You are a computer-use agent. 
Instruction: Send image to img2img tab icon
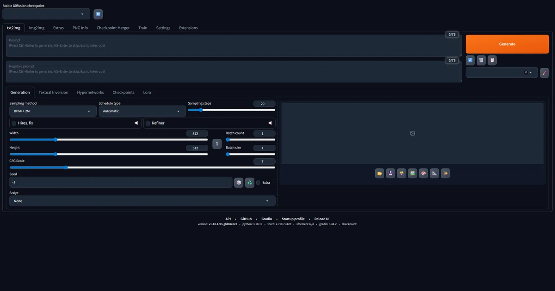[x=413, y=173]
